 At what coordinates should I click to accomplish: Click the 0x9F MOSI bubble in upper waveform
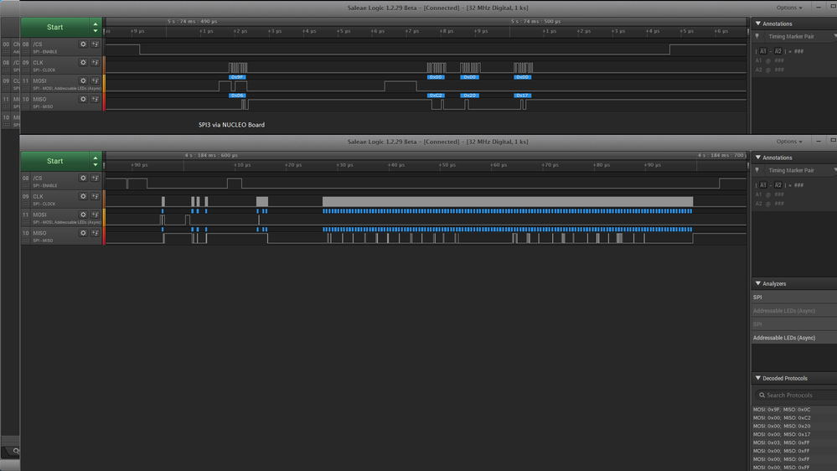[x=237, y=77]
